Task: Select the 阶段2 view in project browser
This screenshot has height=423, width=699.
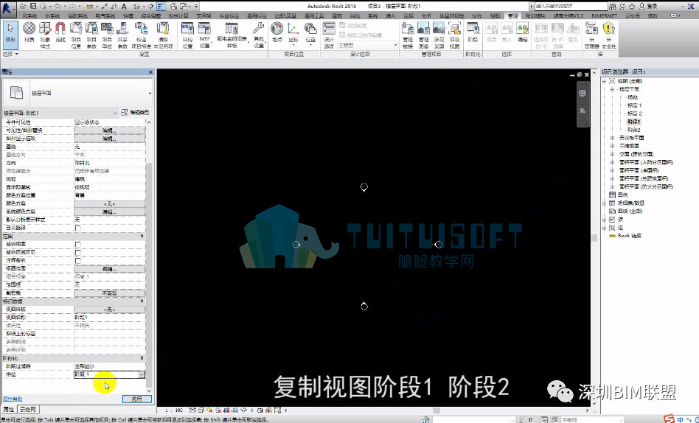Action: click(x=633, y=130)
